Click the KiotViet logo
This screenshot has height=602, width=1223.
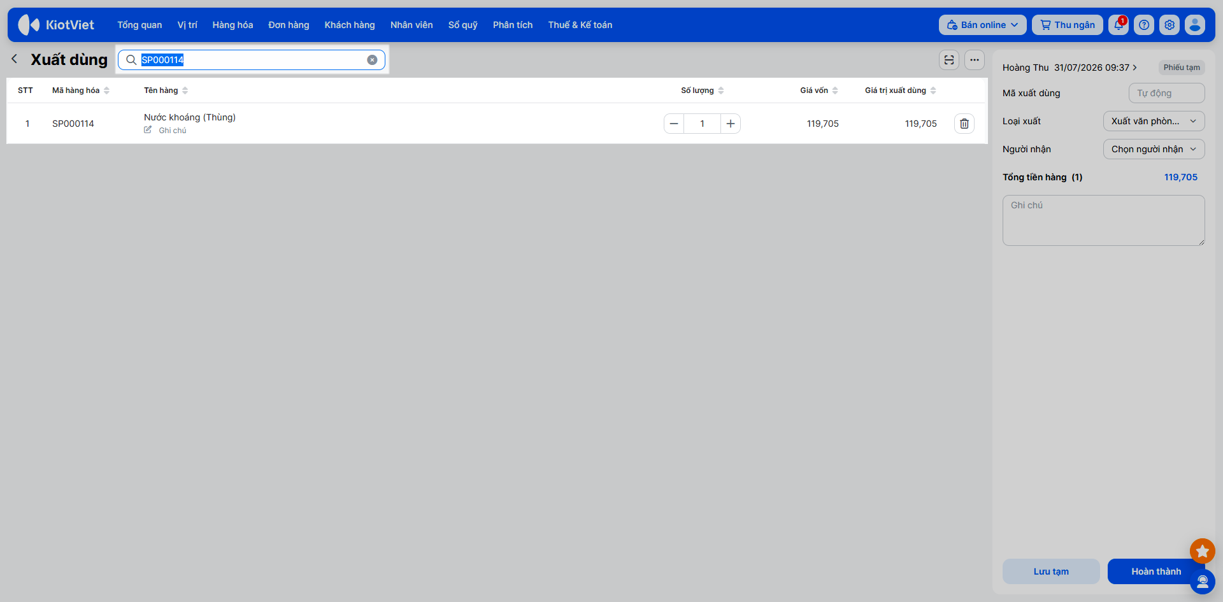[x=56, y=25]
